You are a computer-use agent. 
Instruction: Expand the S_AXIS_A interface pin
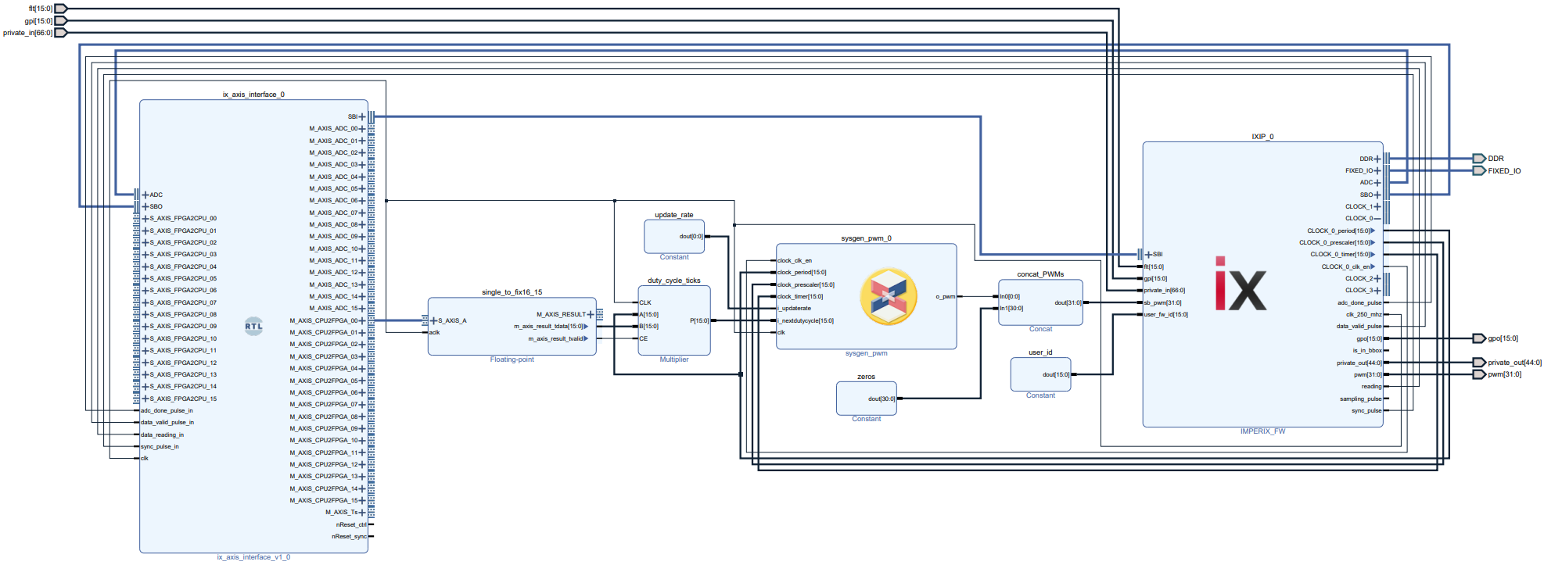[434, 320]
